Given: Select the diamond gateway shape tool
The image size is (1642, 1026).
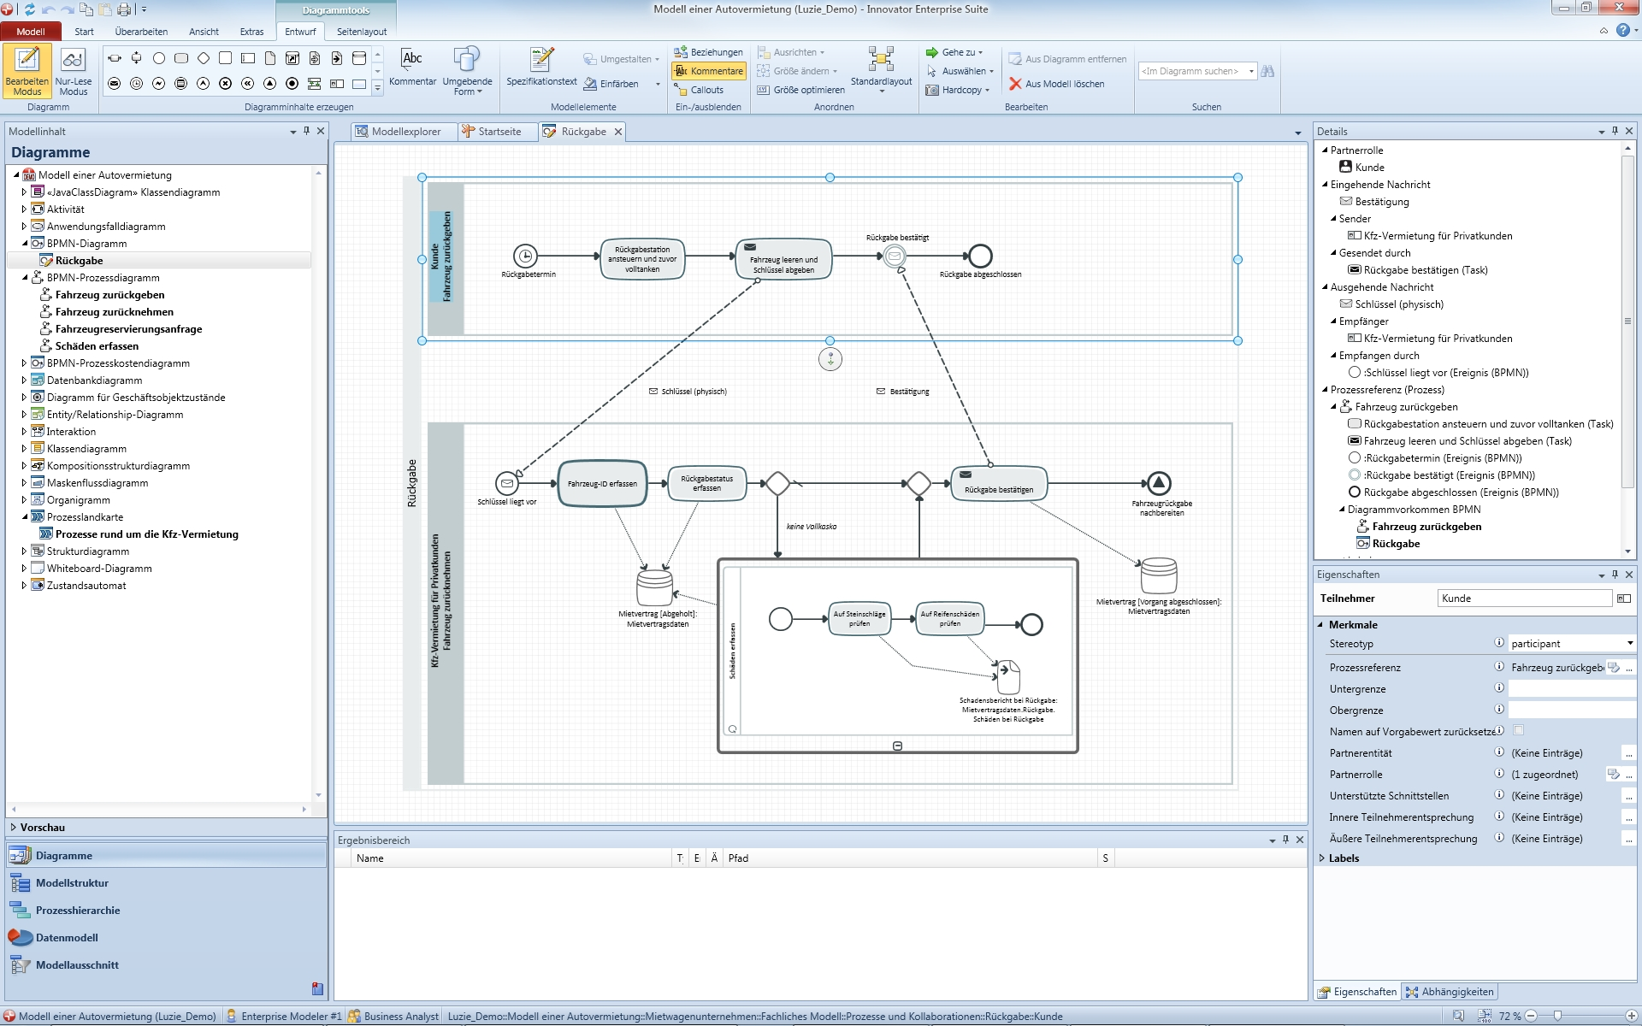Looking at the screenshot, I should pyautogui.click(x=204, y=58).
